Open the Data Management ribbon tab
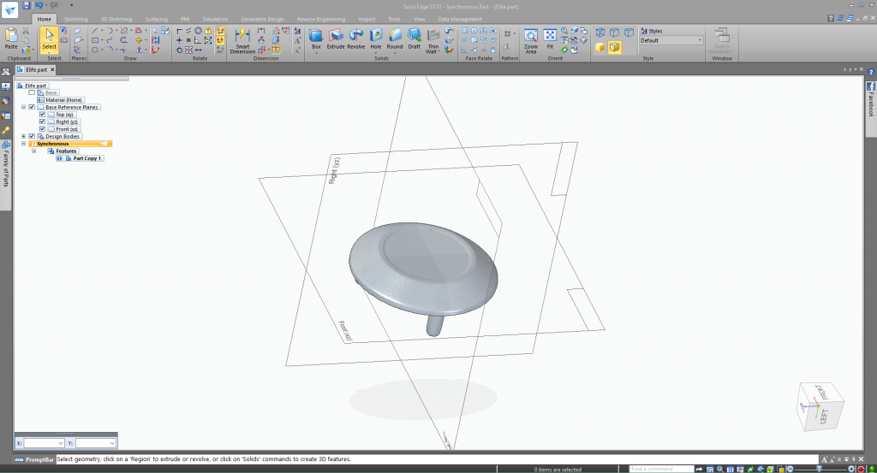Screen dimensions: 877x473 pyautogui.click(x=460, y=19)
